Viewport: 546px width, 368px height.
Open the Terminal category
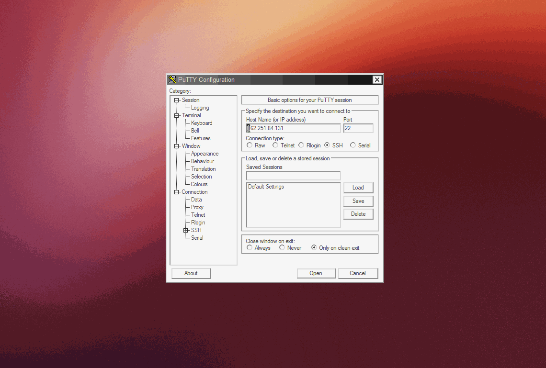coord(191,115)
